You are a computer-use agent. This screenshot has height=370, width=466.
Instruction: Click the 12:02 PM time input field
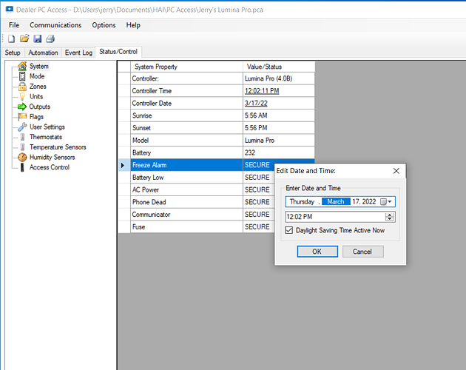[334, 217]
